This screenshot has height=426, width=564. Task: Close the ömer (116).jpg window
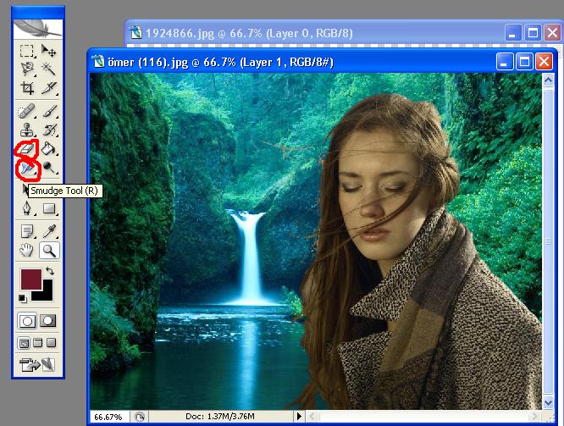544,62
